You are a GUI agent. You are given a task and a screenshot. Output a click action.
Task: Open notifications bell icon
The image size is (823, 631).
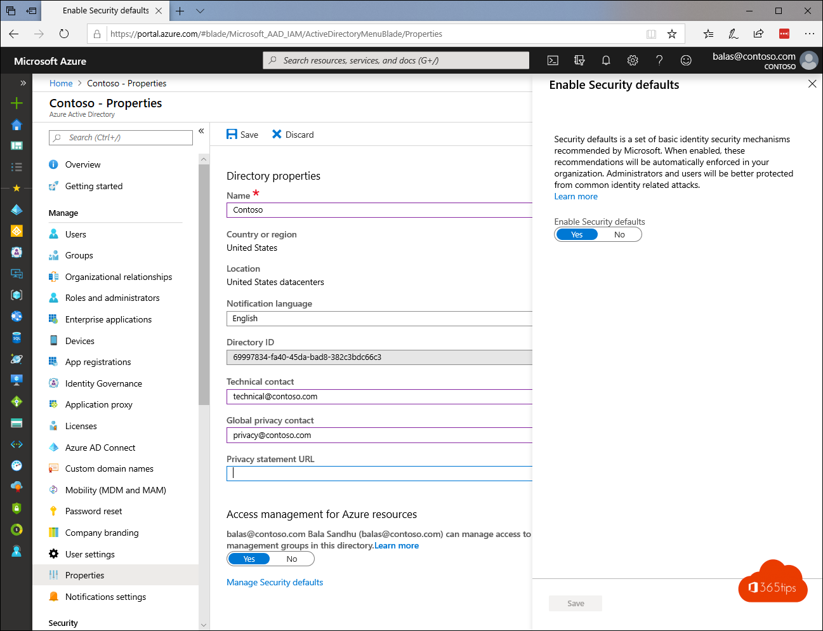point(606,60)
